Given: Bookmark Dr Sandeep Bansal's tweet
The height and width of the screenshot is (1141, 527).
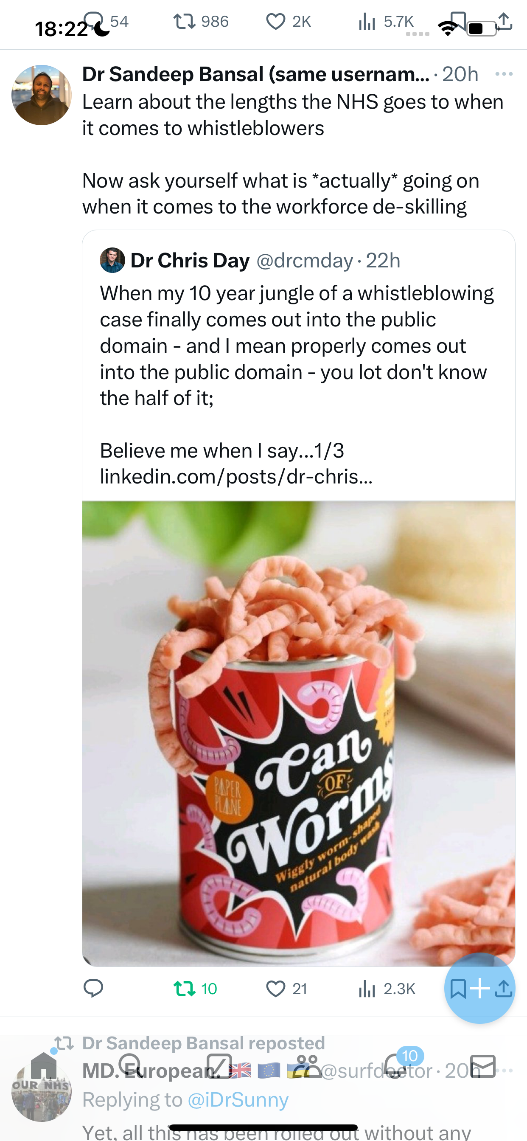Looking at the screenshot, I should pos(457,988).
